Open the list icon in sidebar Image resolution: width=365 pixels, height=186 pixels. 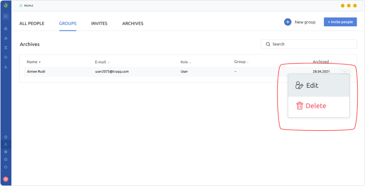[x=6, y=48]
